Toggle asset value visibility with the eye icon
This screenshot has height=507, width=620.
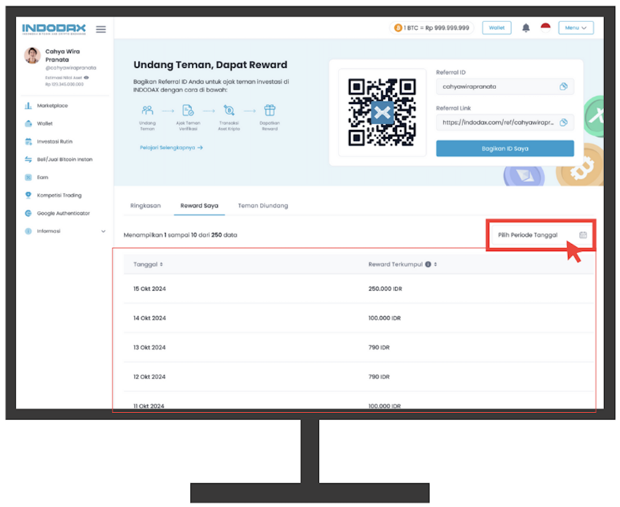pyautogui.click(x=86, y=77)
